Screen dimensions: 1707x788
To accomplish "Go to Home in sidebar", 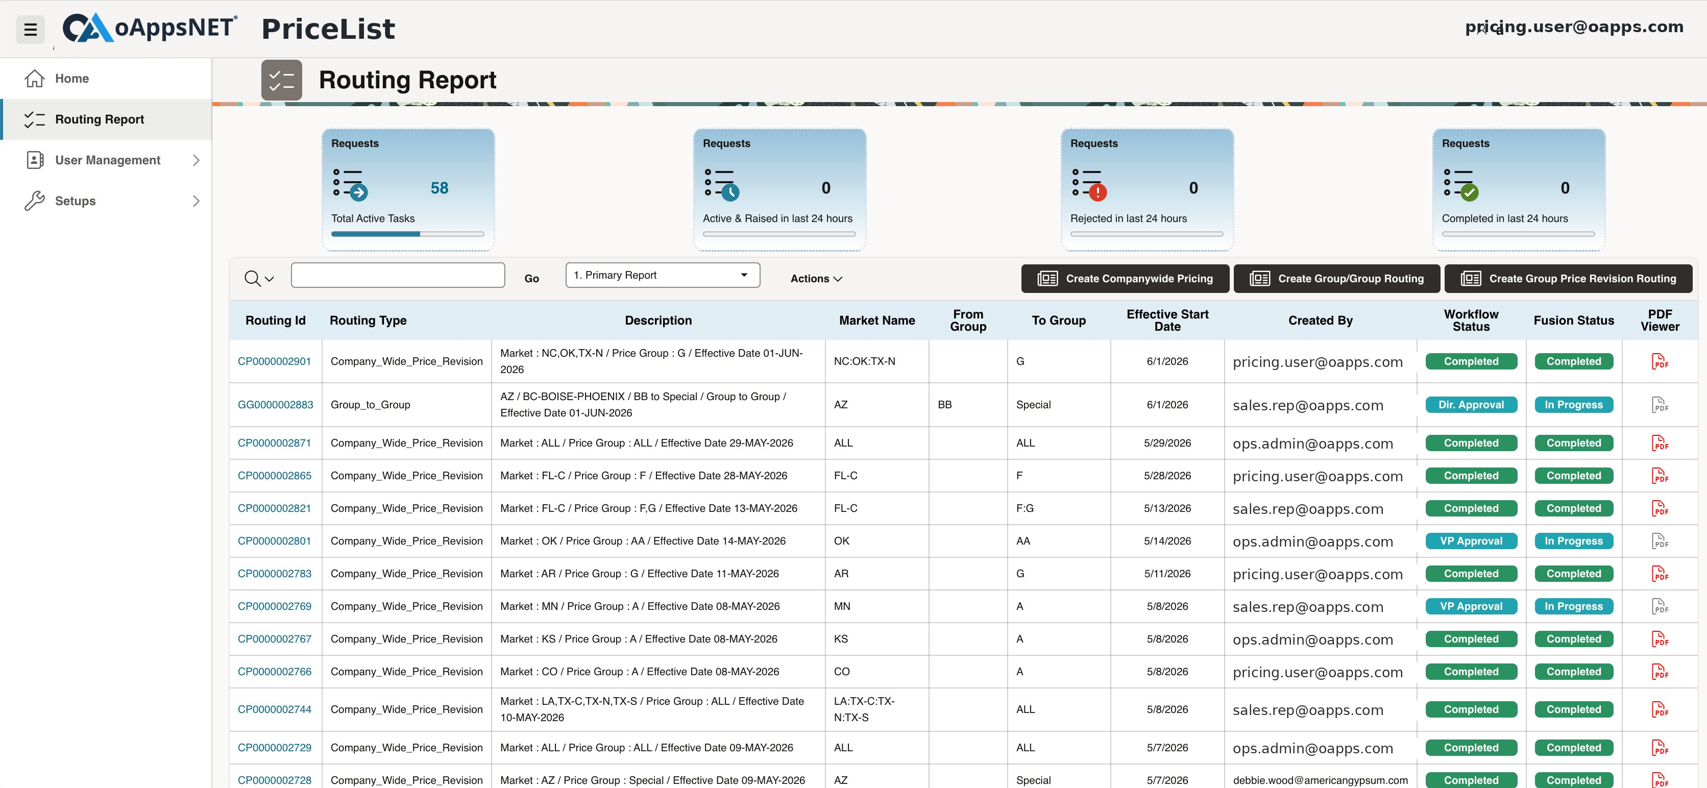I will coord(107,78).
